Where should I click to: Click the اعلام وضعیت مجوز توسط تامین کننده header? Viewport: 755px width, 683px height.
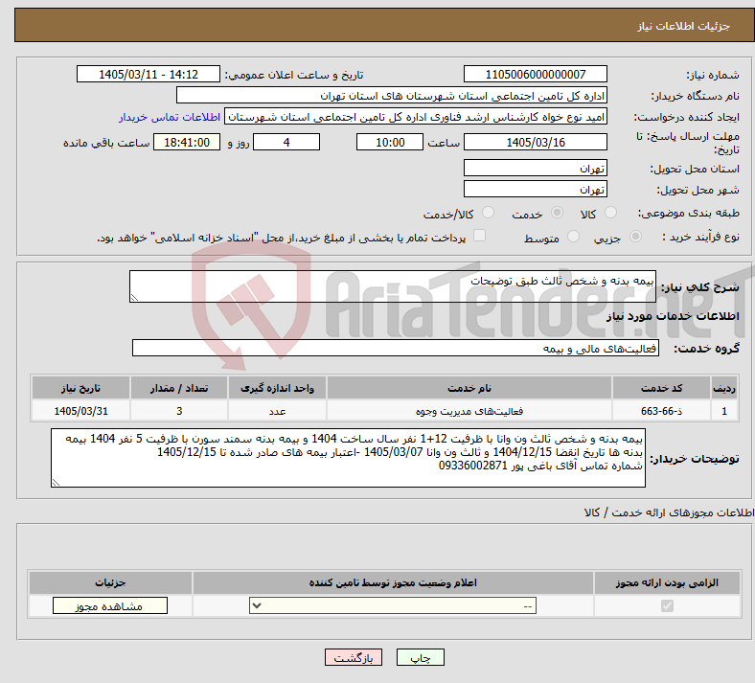click(393, 582)
